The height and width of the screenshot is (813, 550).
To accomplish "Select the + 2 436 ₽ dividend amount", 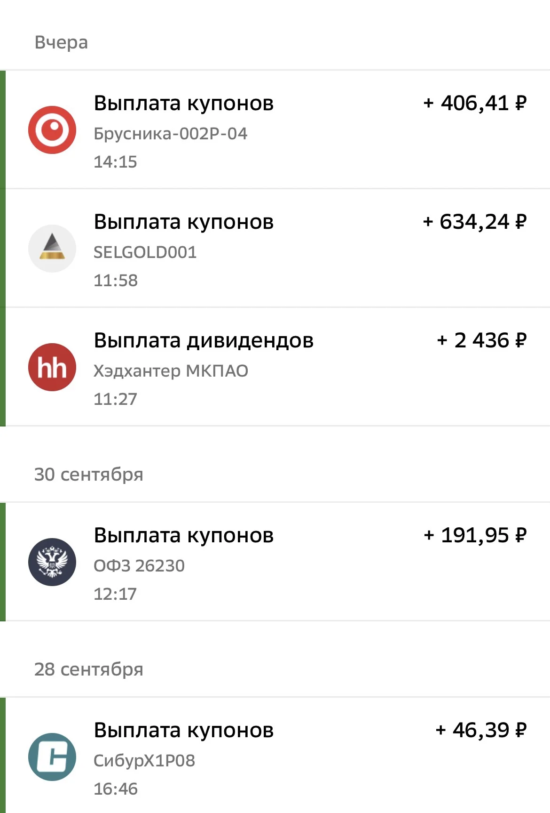I will 482,340.
